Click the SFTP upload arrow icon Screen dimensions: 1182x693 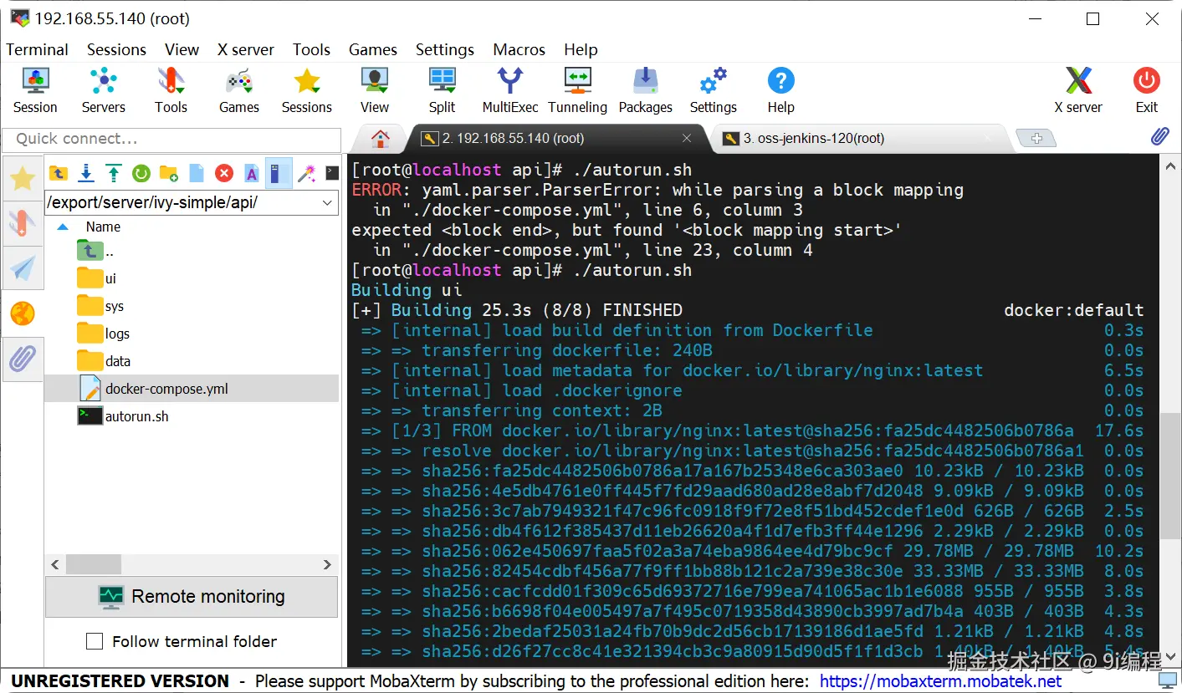(x=113, y=173)
